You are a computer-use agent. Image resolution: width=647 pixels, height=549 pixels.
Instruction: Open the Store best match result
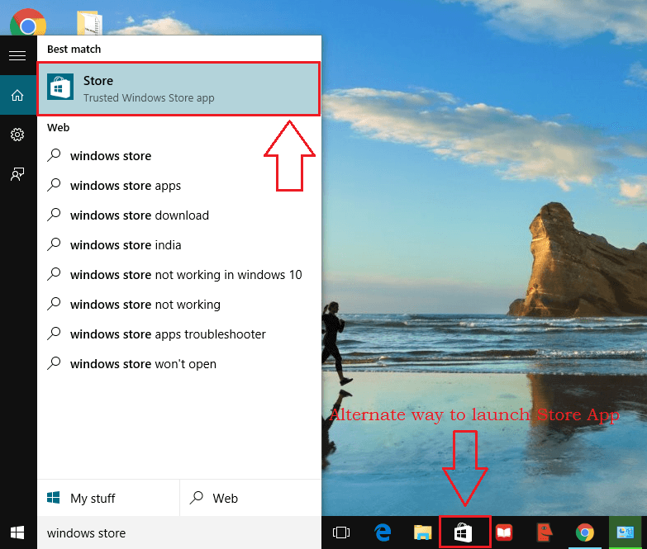point(178,88)
